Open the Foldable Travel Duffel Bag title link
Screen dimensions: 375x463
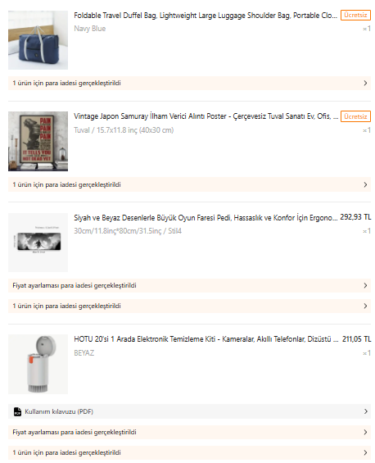pyautogui.click(x=206, y=16)
